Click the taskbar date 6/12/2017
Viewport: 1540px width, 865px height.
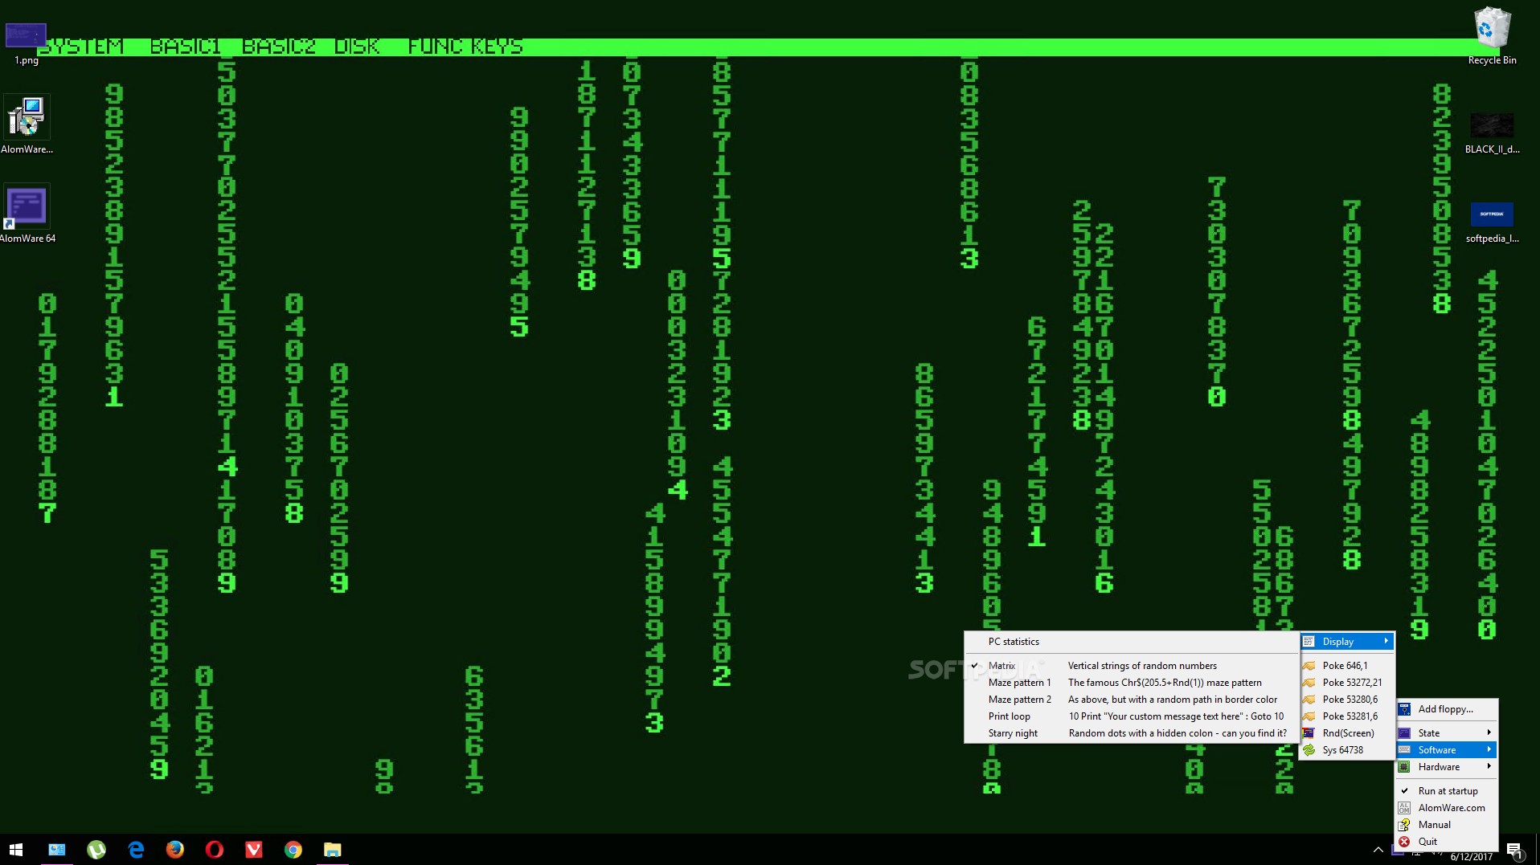(1471, 857)
